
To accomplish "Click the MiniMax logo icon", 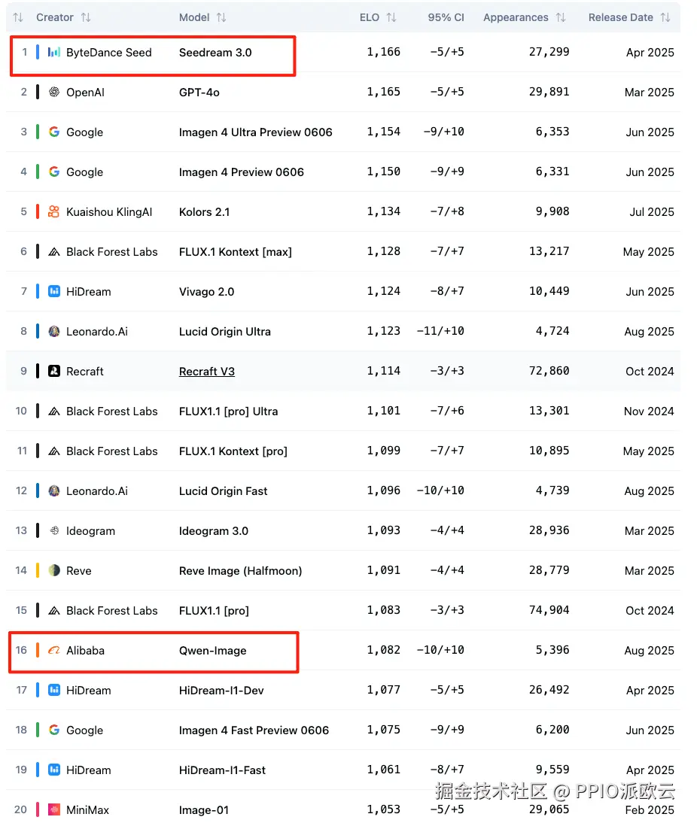I will [x=54, y=810].
